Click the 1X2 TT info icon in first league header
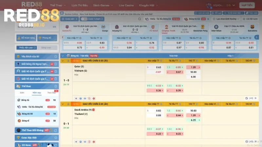Viewport: 262px width, 147px height. [x=197, y=61]
